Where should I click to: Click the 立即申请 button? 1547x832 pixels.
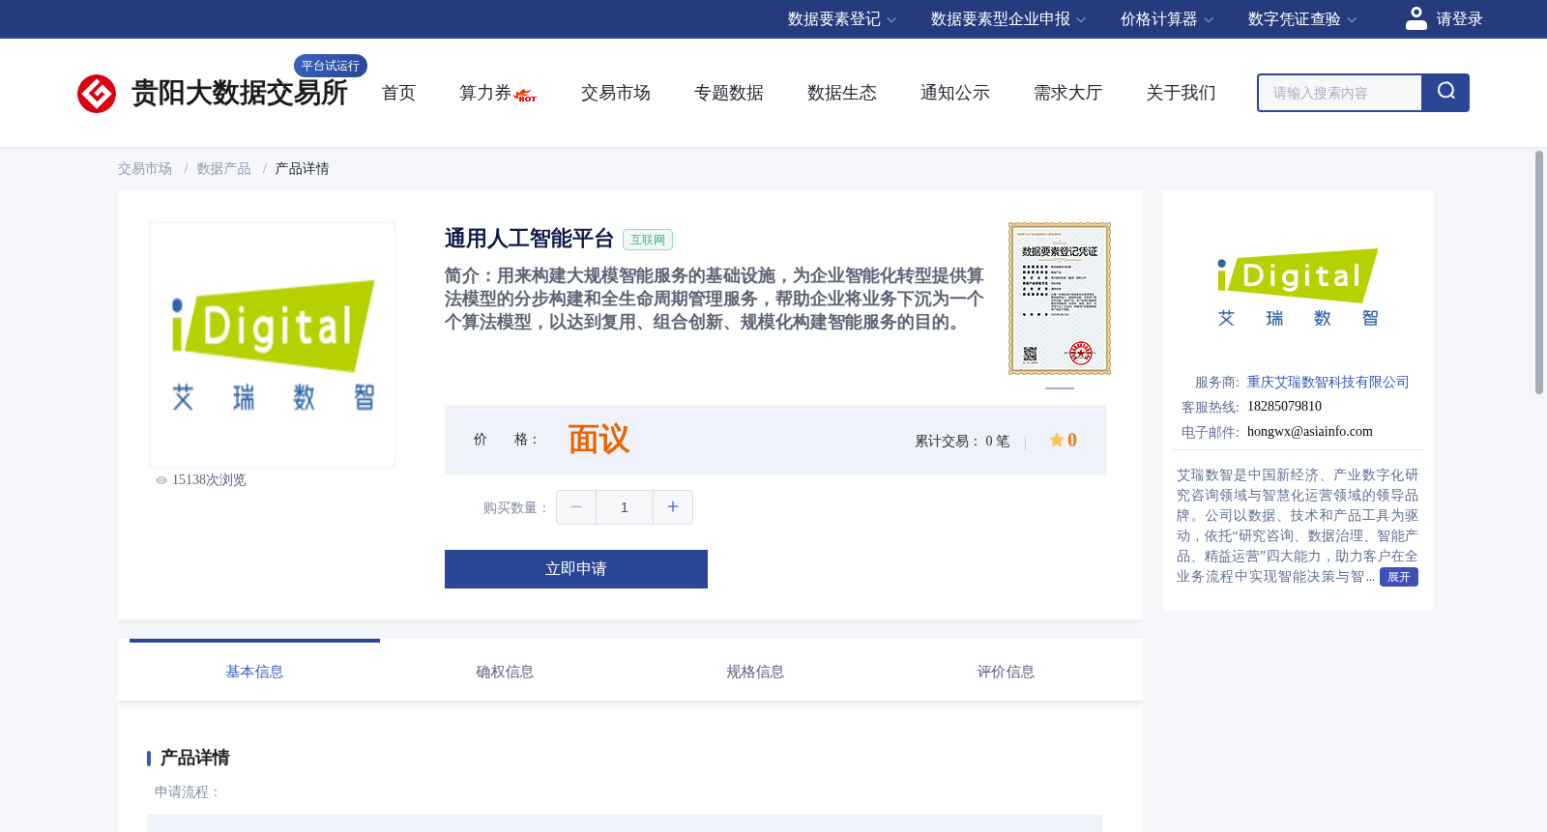point(576,569)
